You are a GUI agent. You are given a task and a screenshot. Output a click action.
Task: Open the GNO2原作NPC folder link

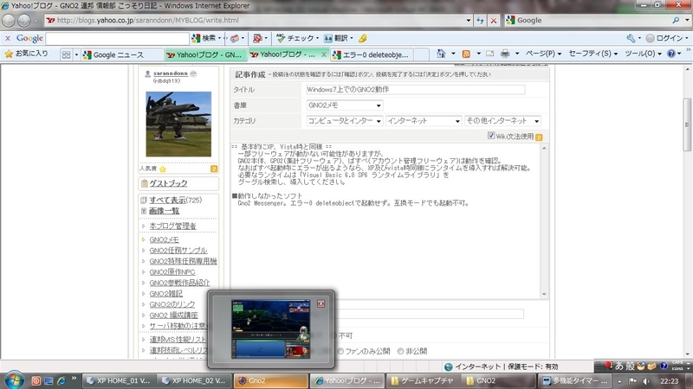pyautogui.click(x=172, y=271)
